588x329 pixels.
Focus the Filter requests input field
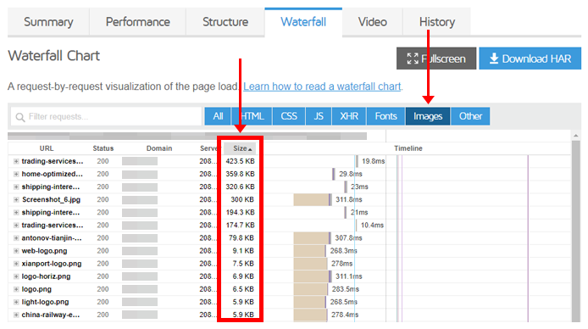point(106,117)
